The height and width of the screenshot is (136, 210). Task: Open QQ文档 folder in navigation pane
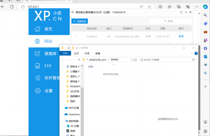[73, 91]
